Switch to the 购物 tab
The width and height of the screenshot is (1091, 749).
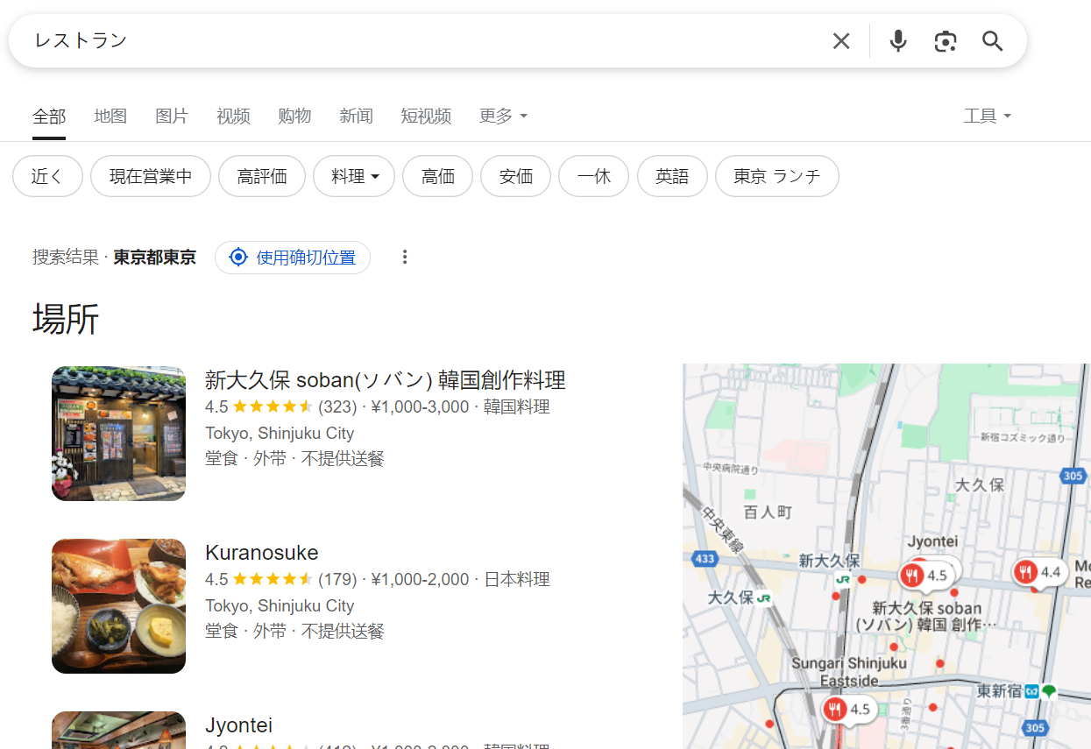coord(294,116)
